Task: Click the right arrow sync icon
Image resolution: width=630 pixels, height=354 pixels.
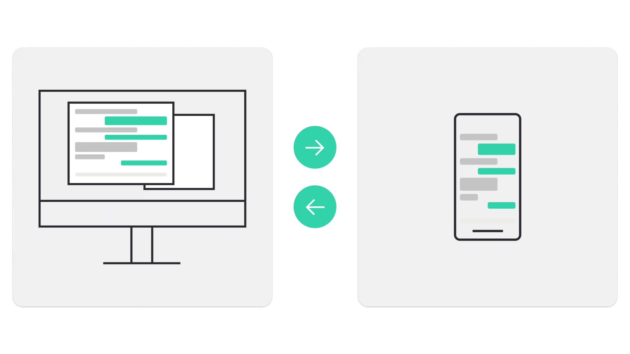Action: (x=314, y=147)
